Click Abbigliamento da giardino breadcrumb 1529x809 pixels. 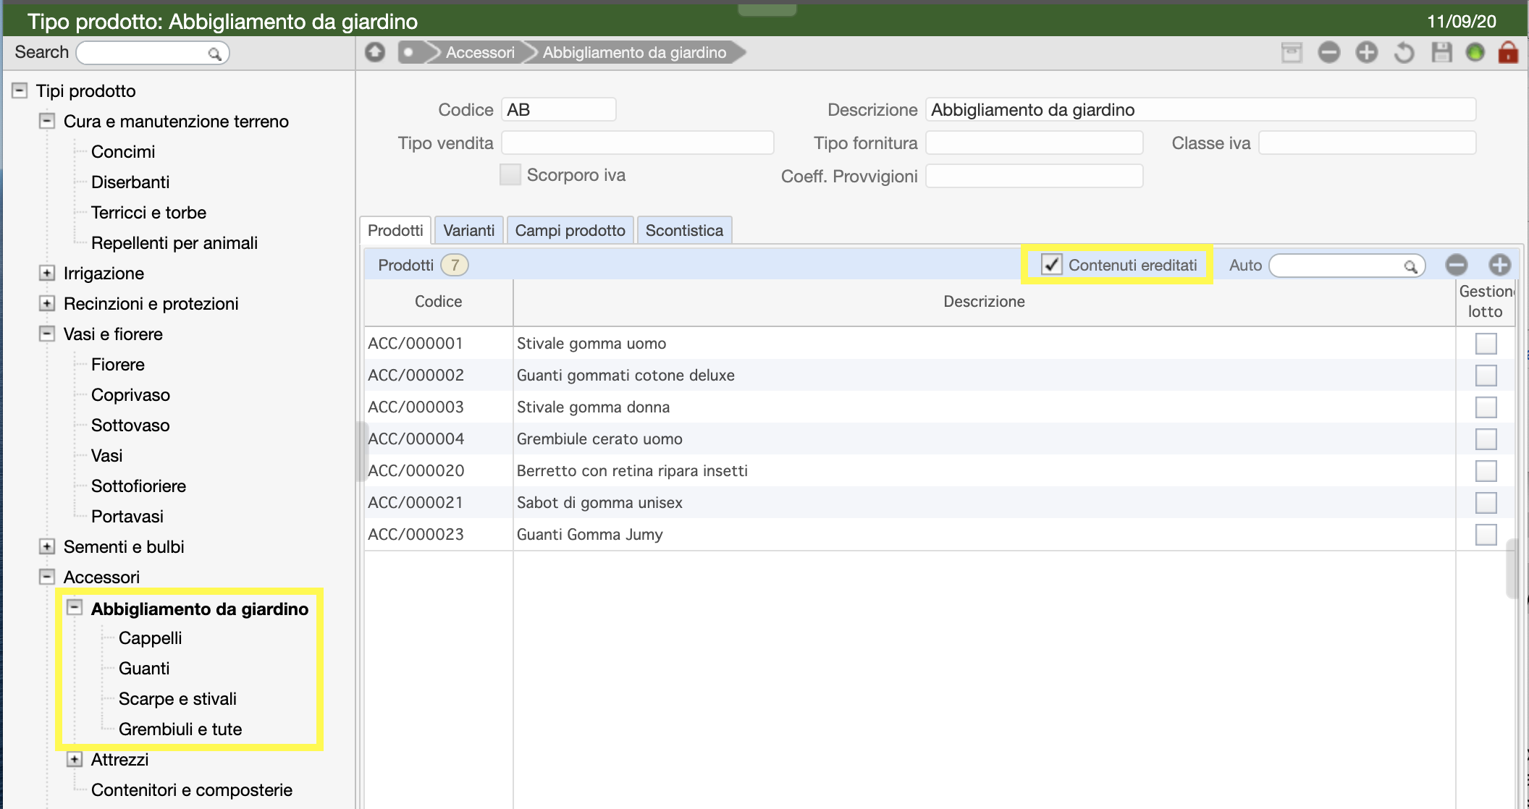634,52
